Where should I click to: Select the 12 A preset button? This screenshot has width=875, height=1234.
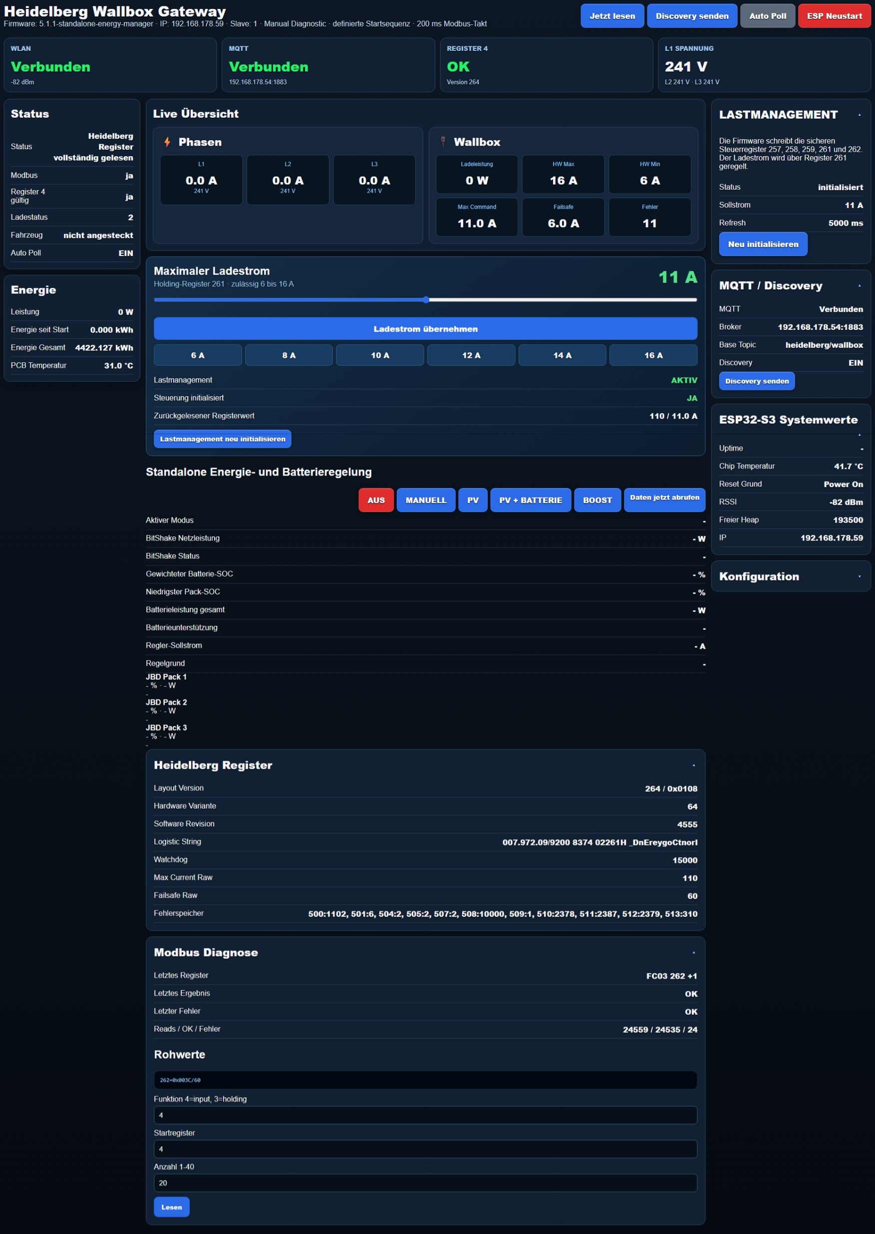471,355
